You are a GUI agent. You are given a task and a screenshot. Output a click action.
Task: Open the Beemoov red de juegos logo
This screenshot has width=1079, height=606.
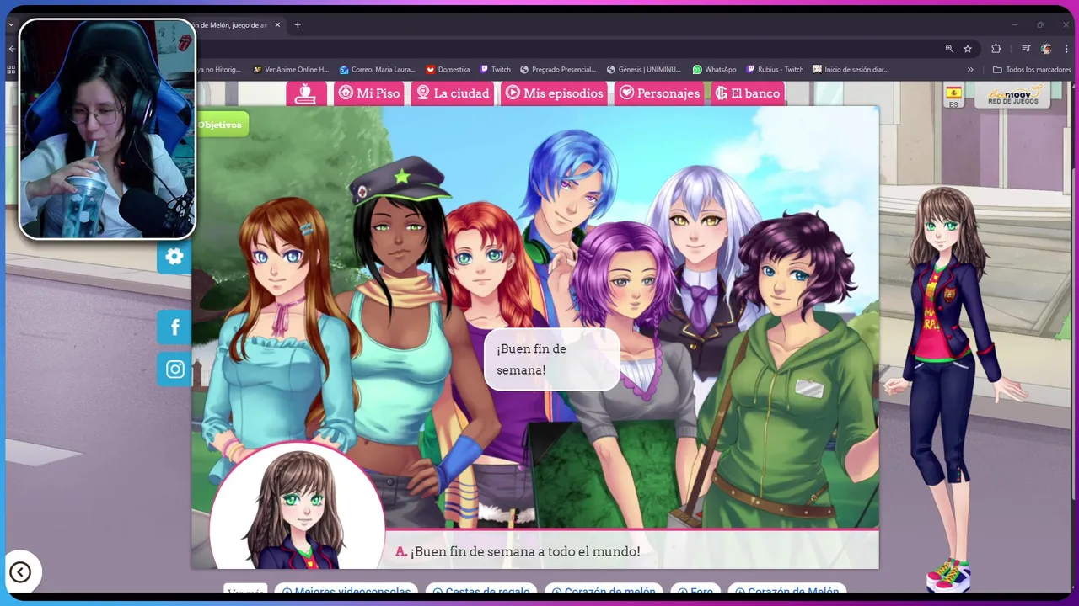coord(1012,95)
